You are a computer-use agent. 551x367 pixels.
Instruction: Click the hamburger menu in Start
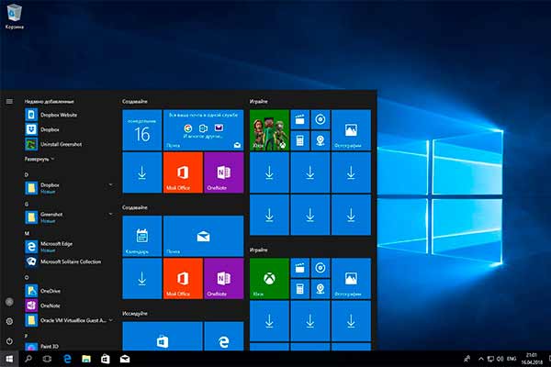pos(9,101)
